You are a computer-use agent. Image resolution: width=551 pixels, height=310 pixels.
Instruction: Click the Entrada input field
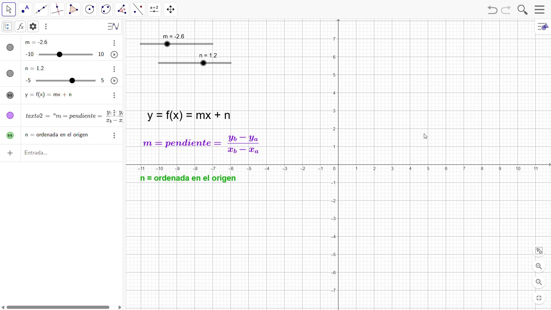tap(72, 153)
